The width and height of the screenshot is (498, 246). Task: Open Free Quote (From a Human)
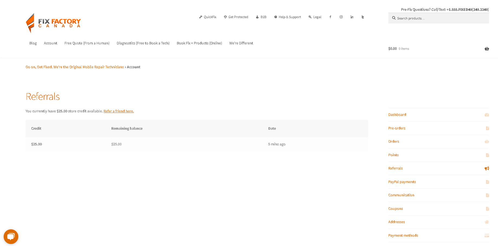[87, 43]
